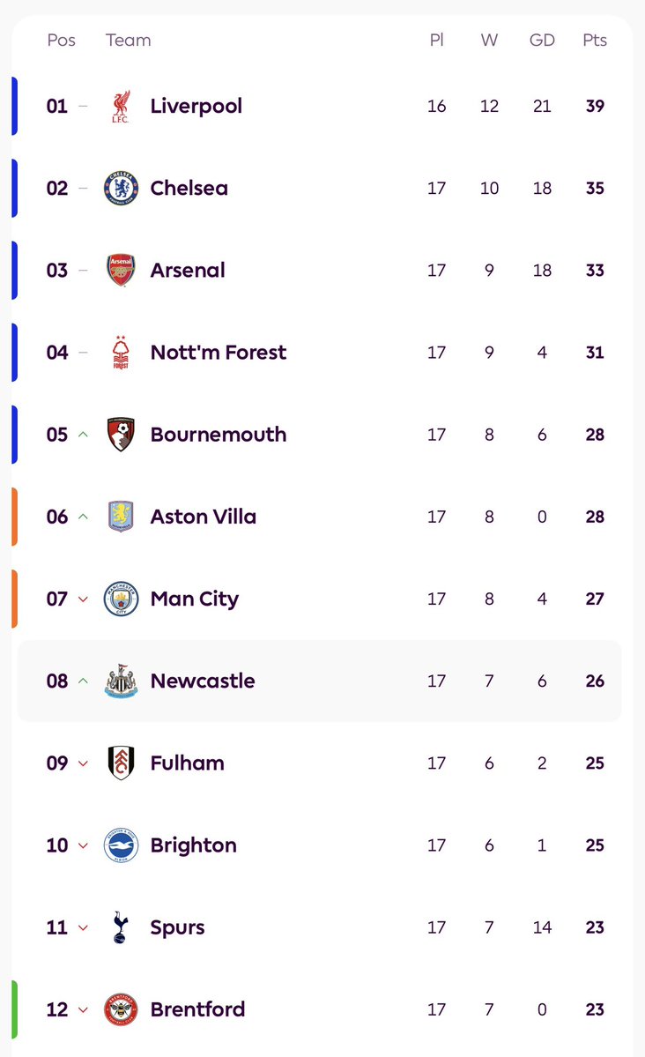This screenshot has height=1057, width=645.
Task: Select Liverpool's 39 points value
Action: pyautogui.click(x=595, y=107)
